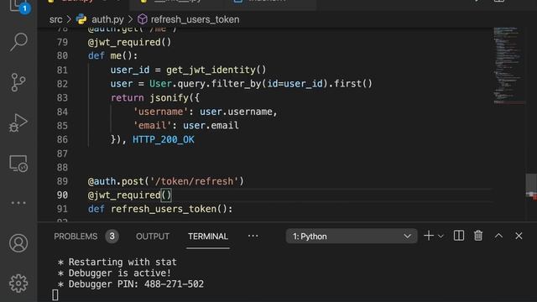Click the terminal cursor prompt

[55, 295]
